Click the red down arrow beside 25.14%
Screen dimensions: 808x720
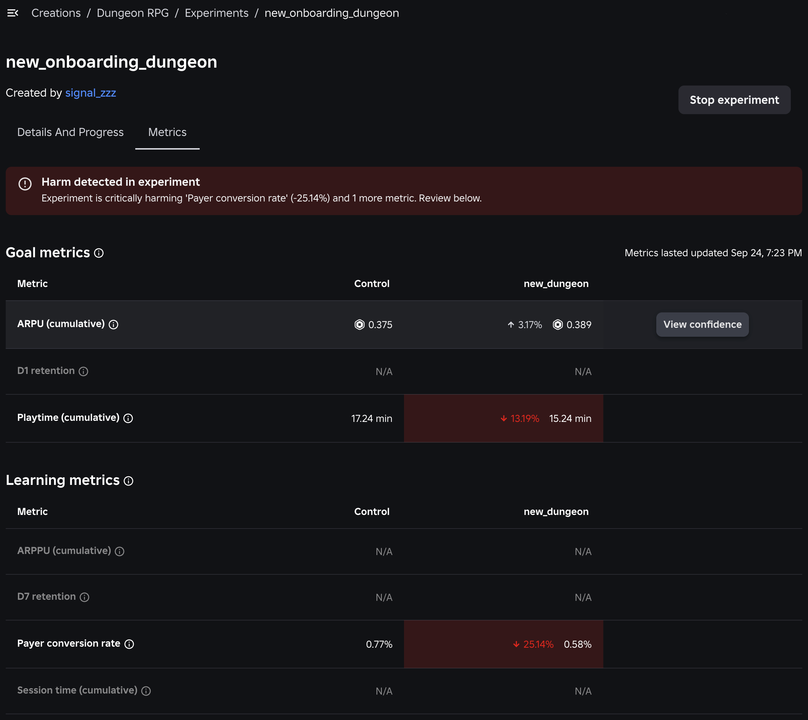point(516,644)
